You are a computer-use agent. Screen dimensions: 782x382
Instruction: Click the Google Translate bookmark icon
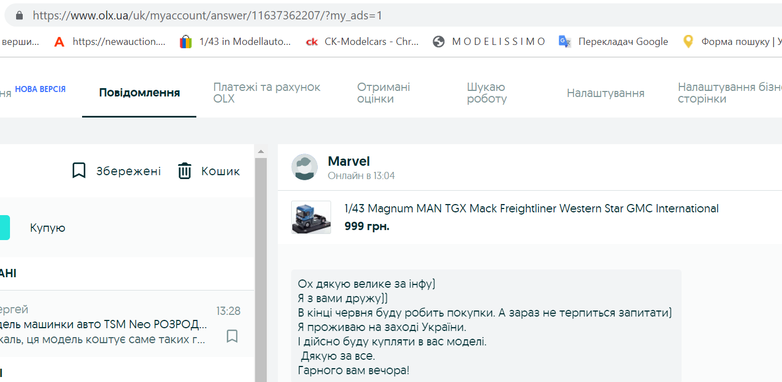565,42
